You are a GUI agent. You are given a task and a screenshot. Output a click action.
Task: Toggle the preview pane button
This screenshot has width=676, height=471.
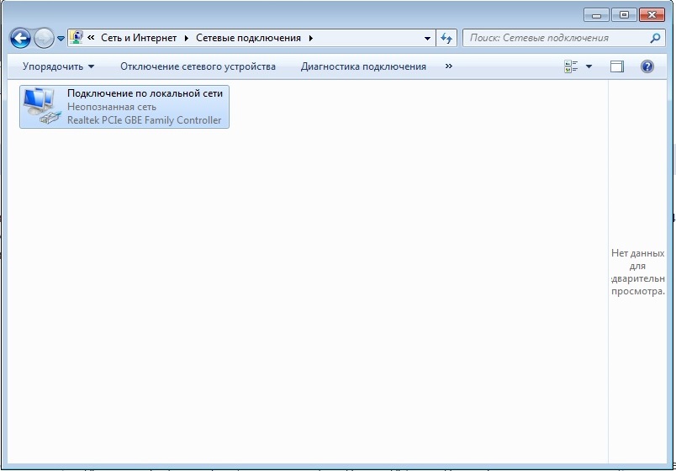click(x=617, y=66)
